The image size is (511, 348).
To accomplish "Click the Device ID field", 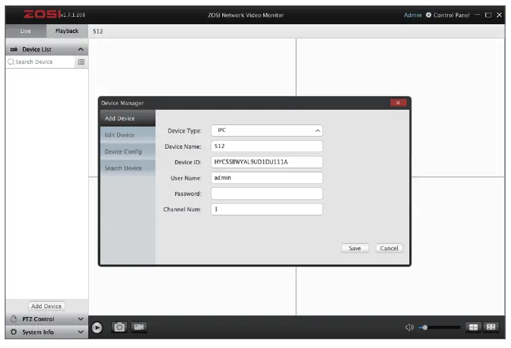I will [267, 162].
